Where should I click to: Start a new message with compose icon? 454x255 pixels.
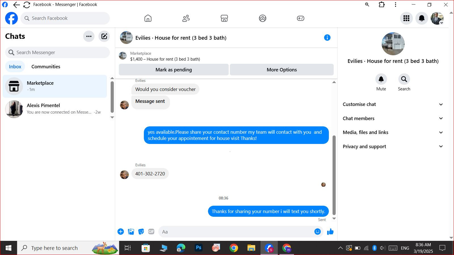[x=104, y=36]
